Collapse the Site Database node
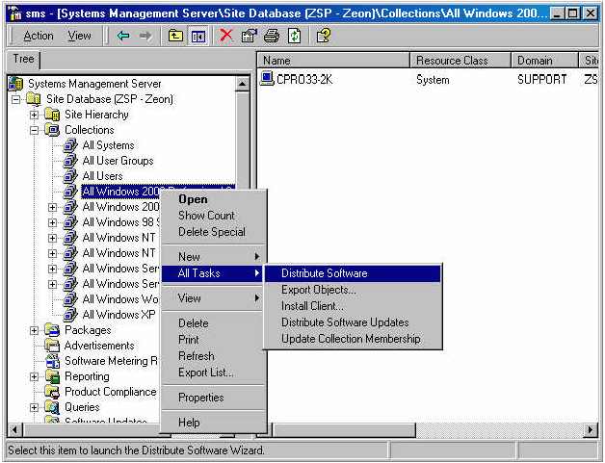 15,99
